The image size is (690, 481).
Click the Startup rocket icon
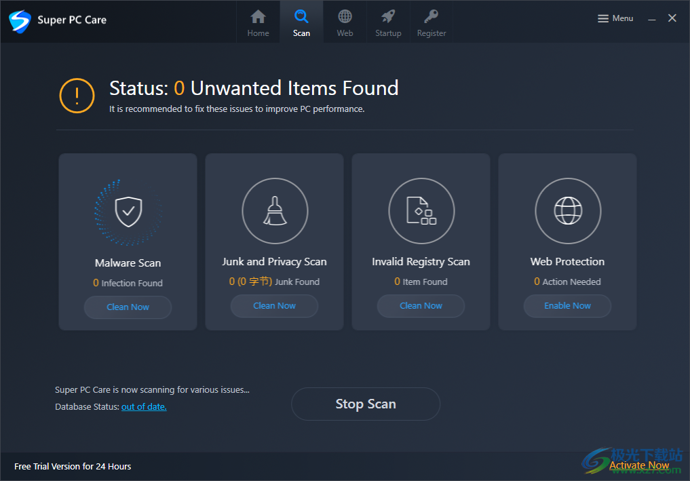click(x=388, y=17)
